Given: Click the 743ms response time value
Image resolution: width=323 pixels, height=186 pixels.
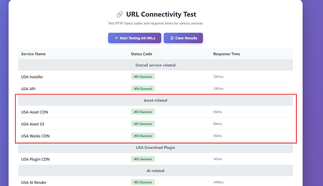Looking at the screenshot, I should pyautogui.click(x=218, y=159).
